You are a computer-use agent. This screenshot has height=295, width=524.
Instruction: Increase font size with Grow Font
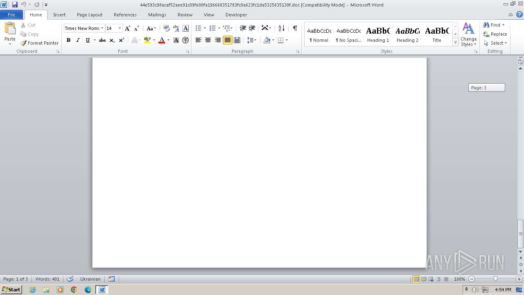[x=128, y=28]
